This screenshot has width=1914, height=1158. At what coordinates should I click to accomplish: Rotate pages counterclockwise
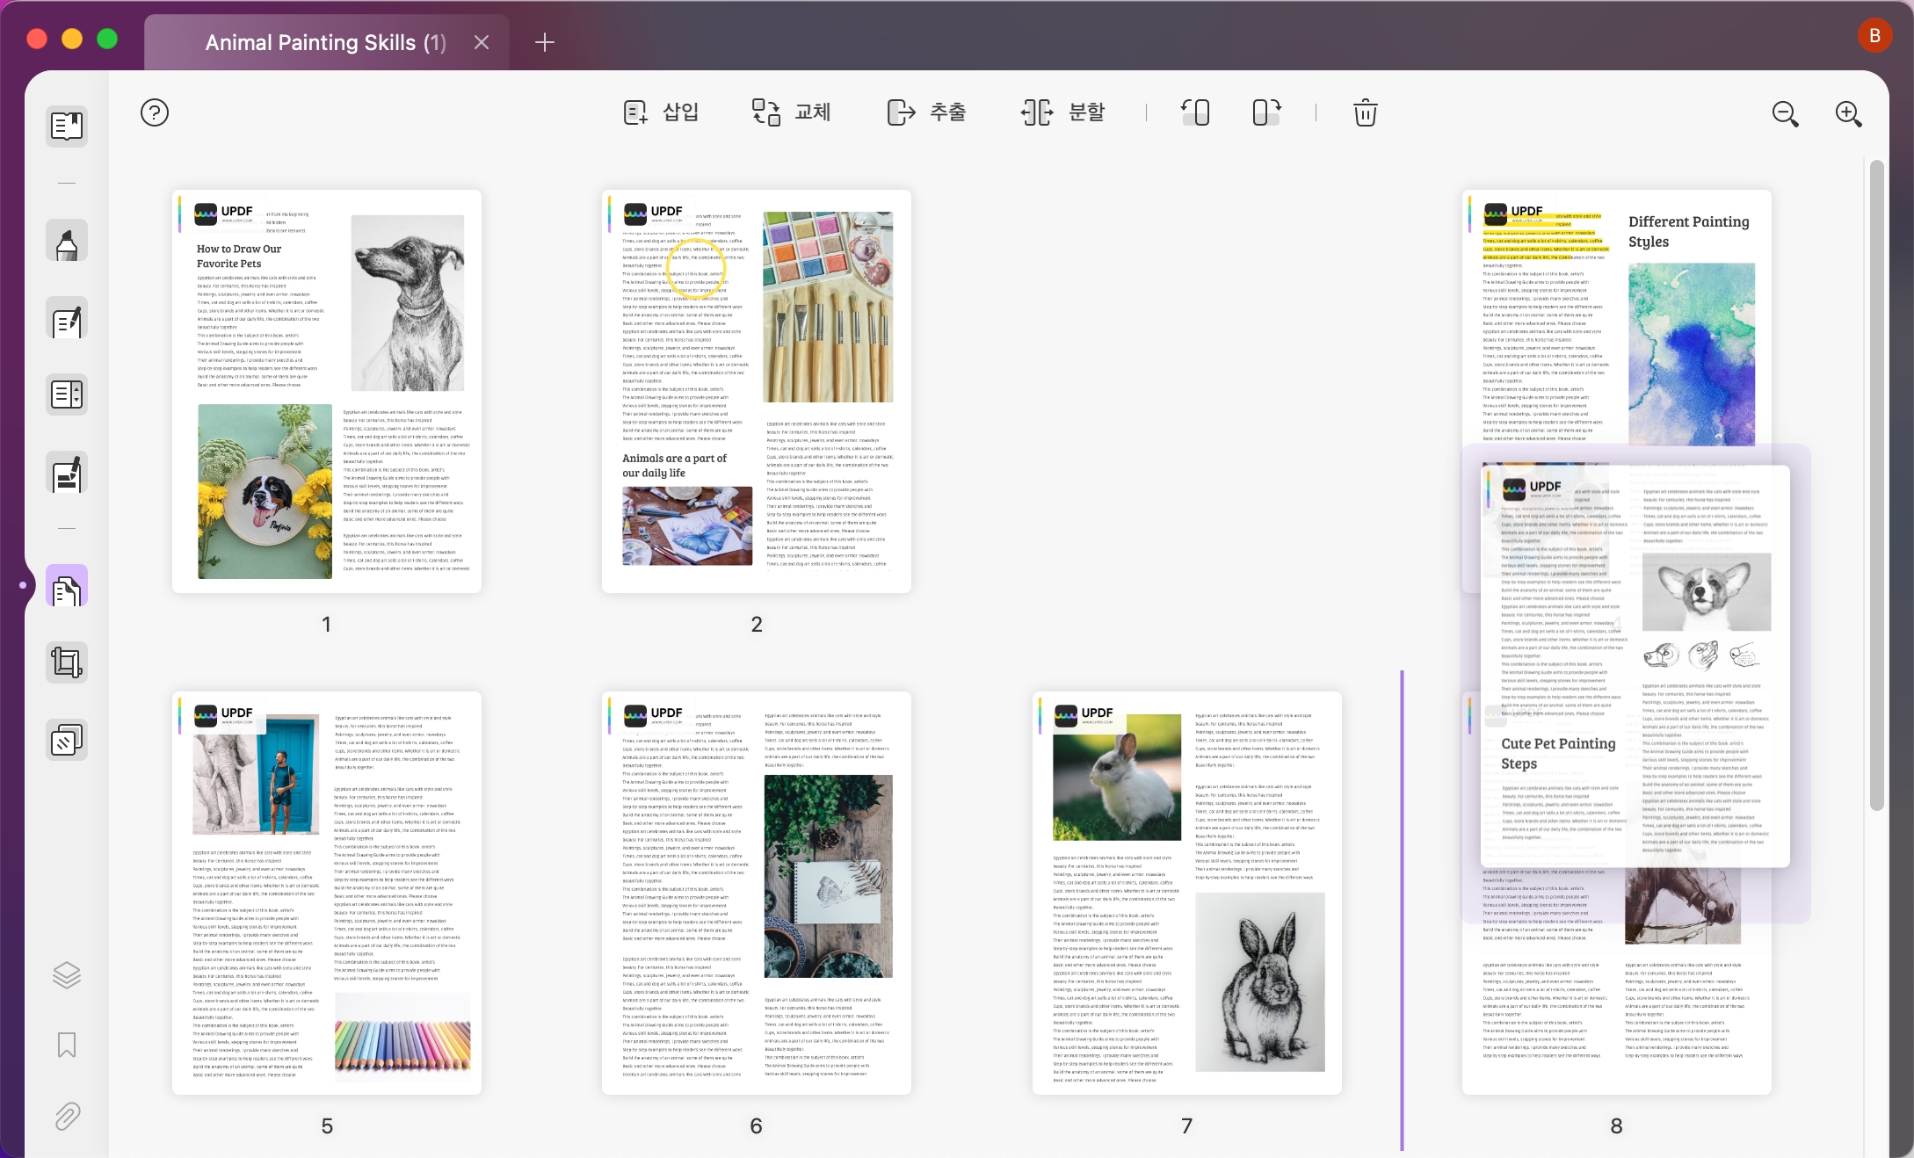1195,112
